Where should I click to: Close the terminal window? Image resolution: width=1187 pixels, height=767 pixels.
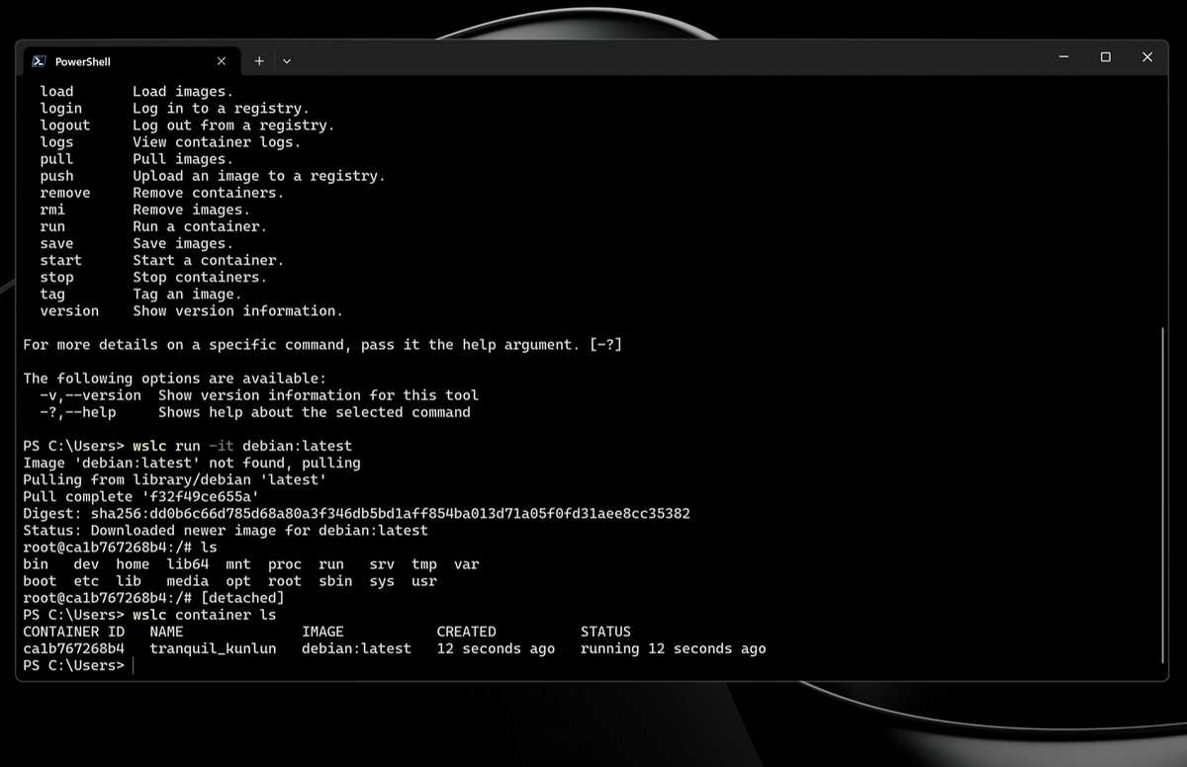coord(1147,57)
